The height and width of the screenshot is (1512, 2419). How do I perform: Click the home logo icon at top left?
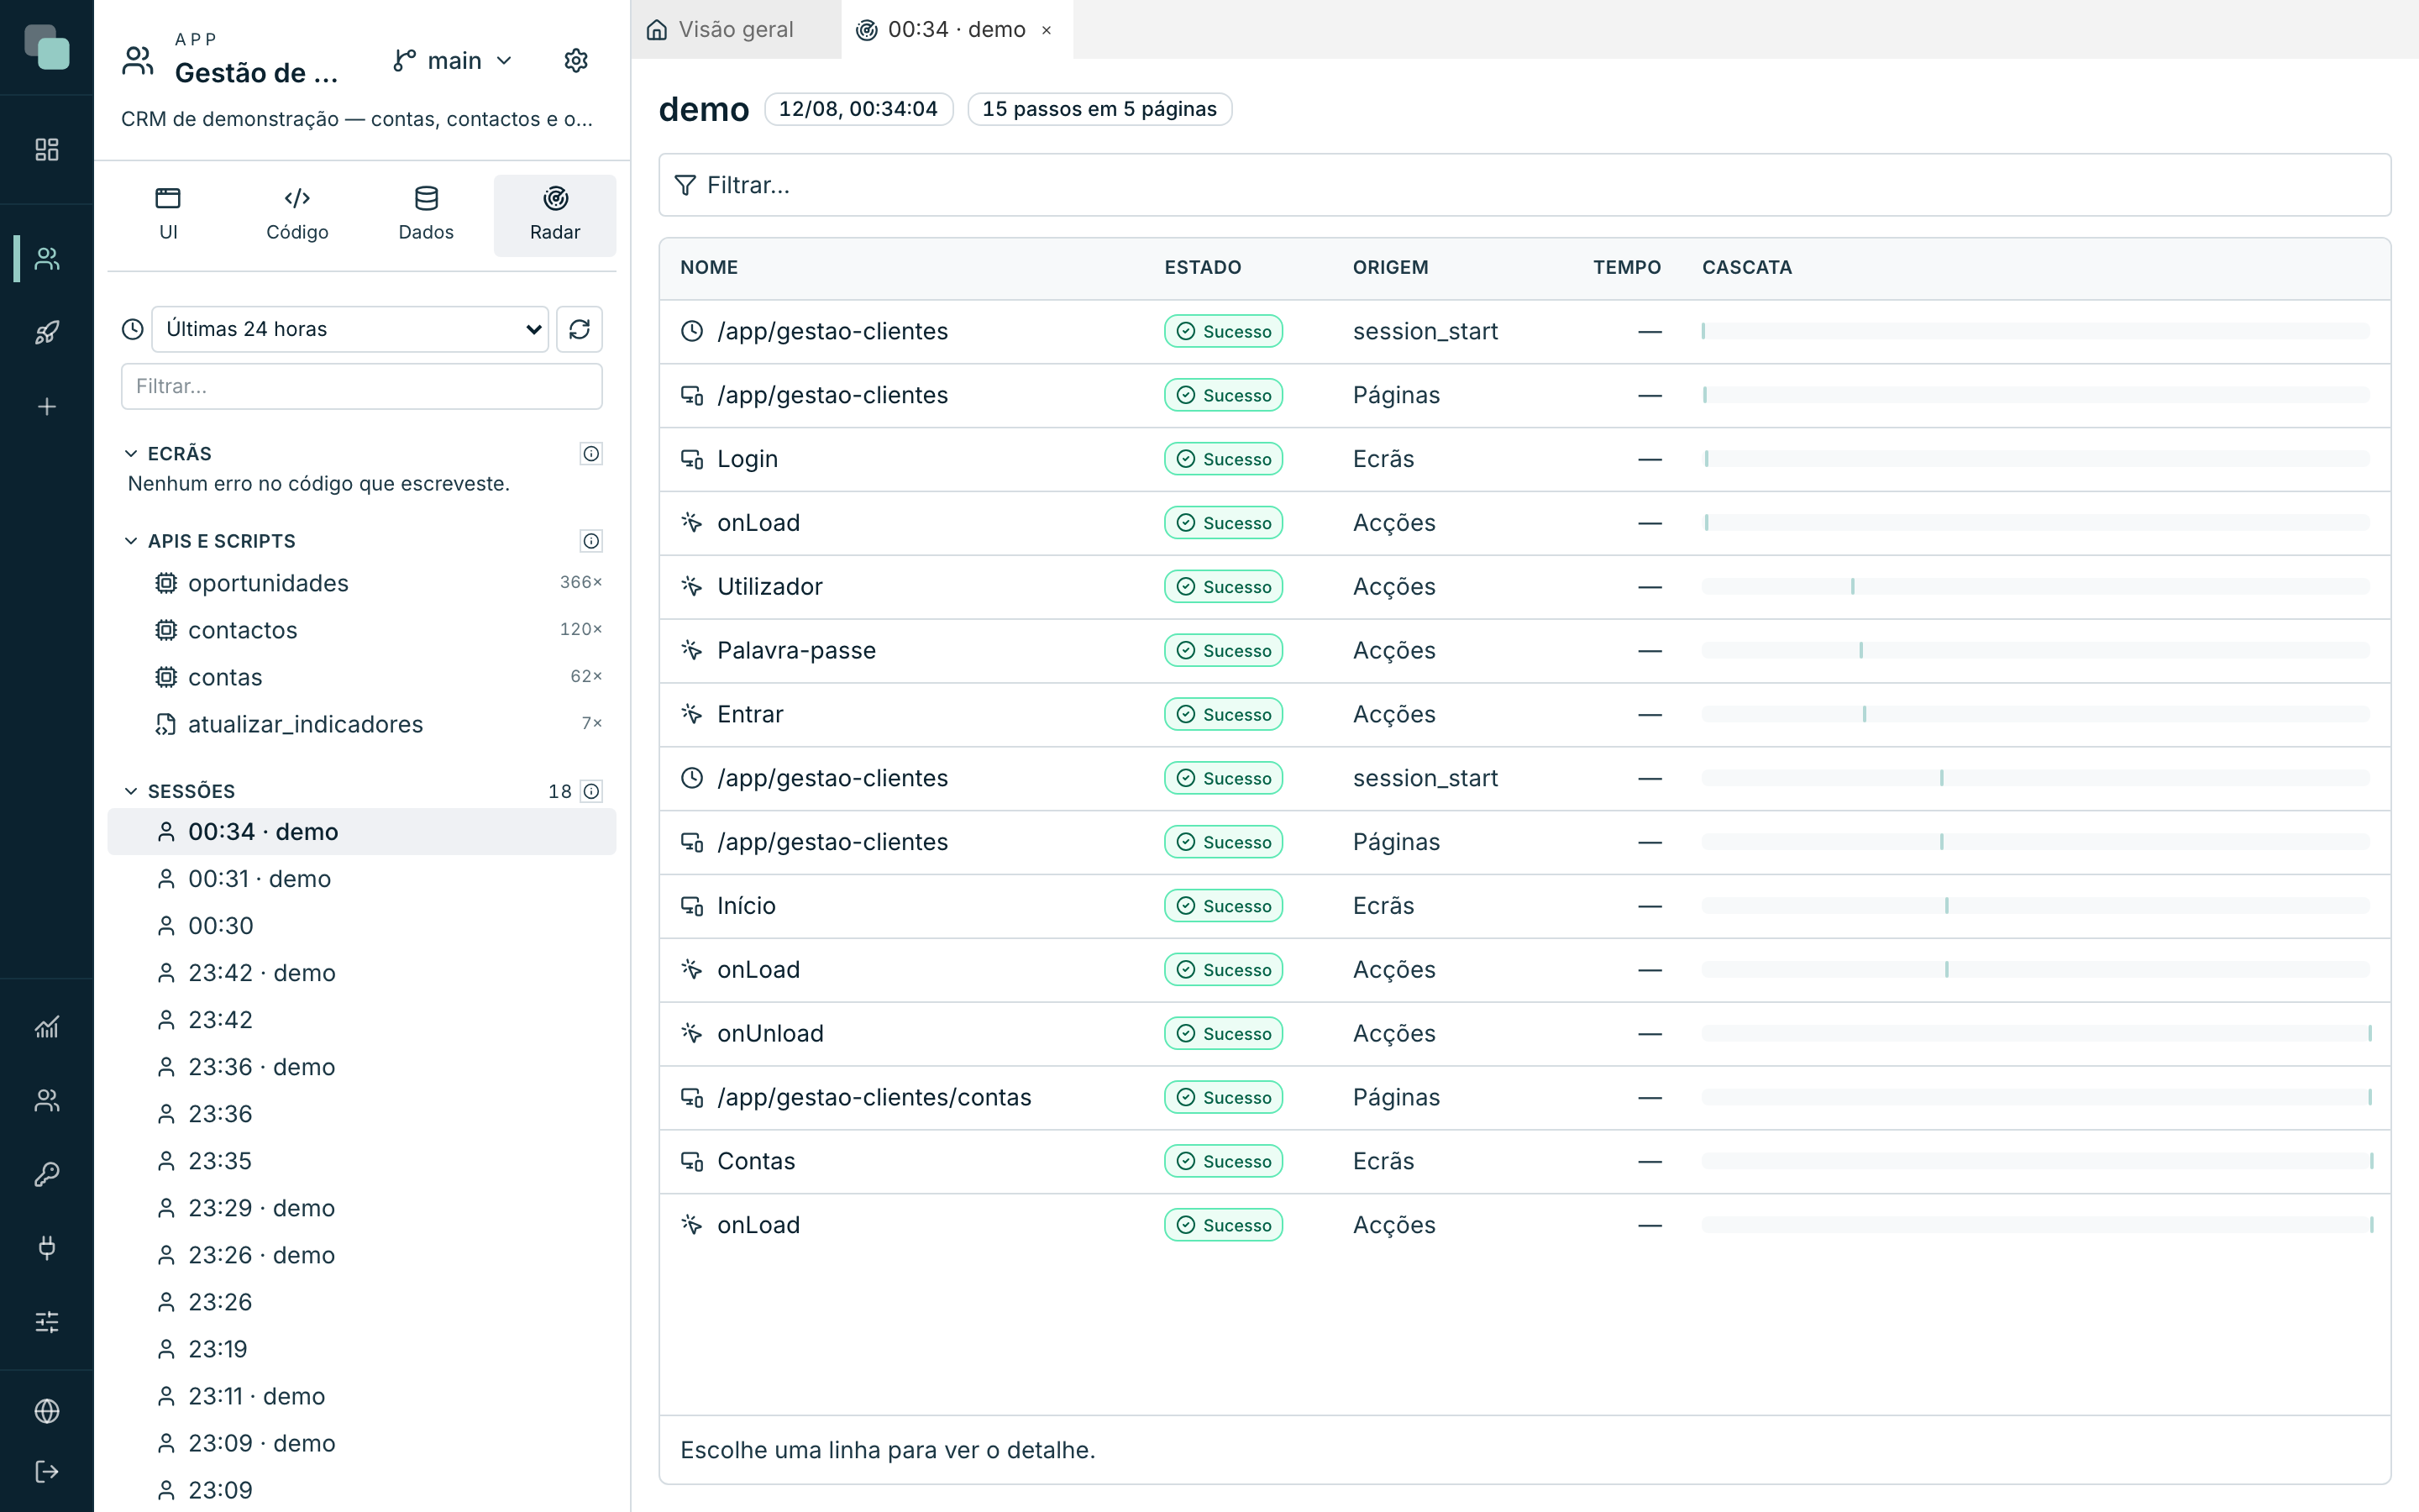(x=47, y=47)
